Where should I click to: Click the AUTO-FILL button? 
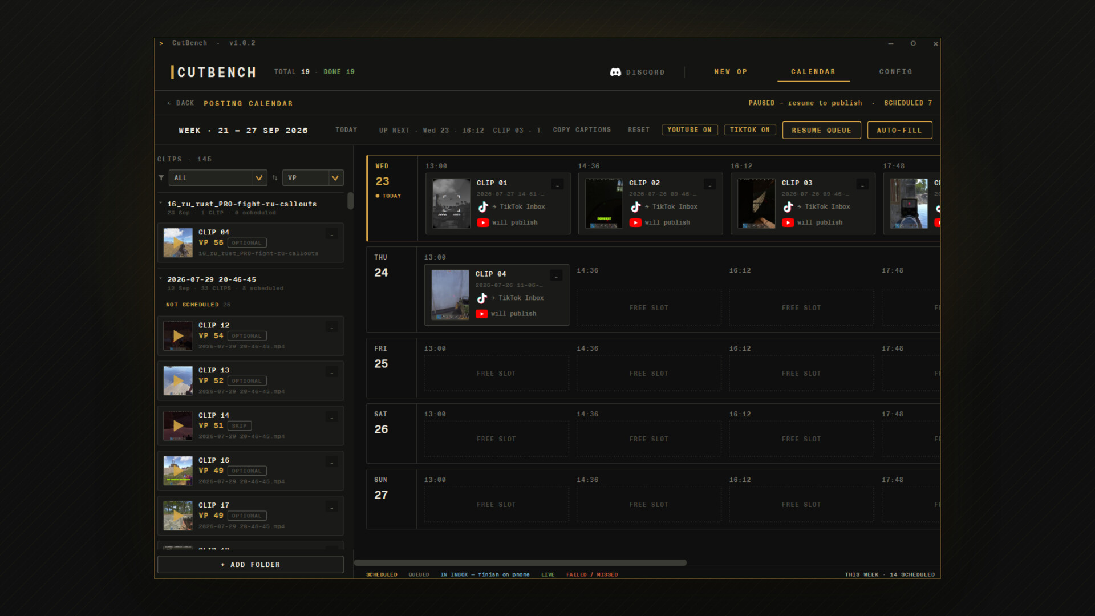point(899,130)
